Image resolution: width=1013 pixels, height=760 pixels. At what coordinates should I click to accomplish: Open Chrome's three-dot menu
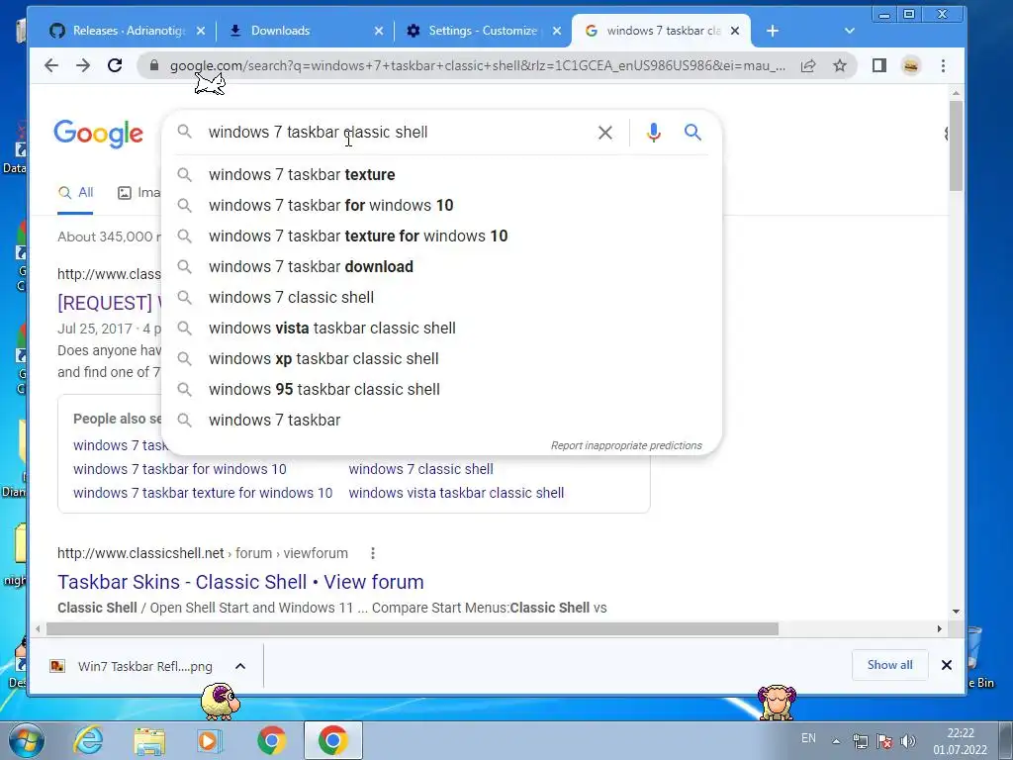(x=943, y=65)
